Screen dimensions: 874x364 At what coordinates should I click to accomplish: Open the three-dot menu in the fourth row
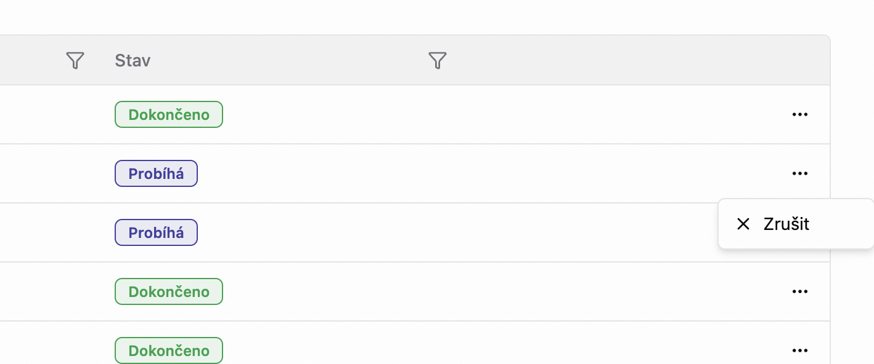click(799, 291)
